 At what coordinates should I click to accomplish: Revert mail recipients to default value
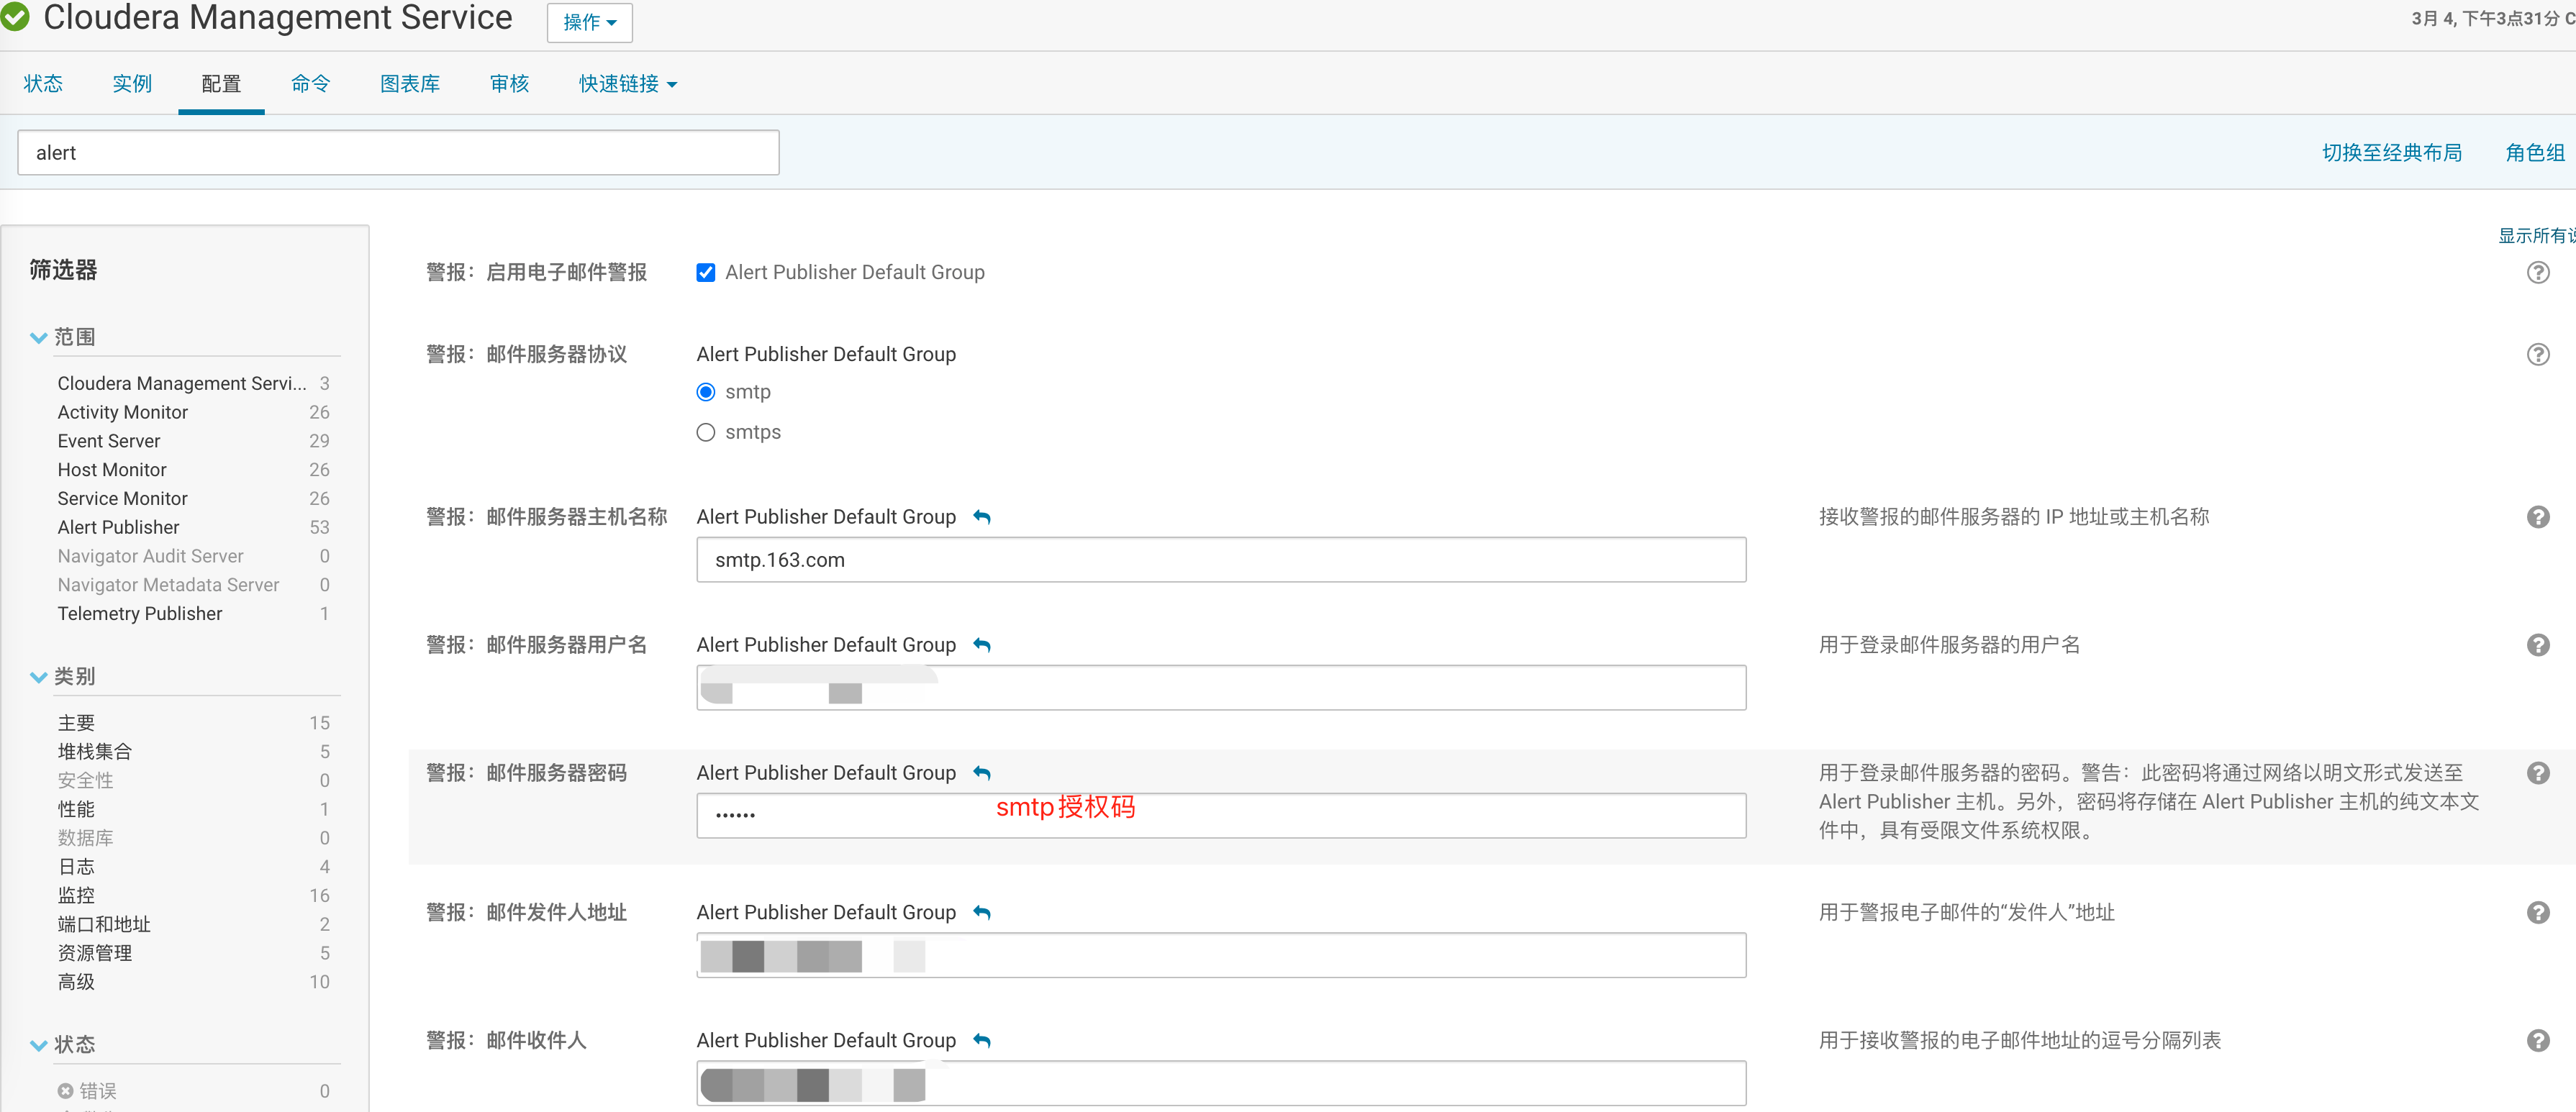[982, 1040]
